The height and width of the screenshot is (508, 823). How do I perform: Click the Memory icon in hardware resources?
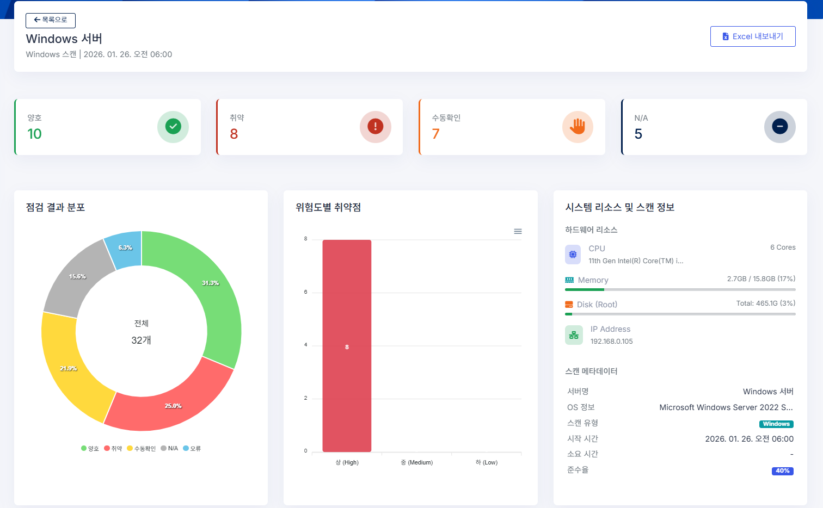(569, 280)
